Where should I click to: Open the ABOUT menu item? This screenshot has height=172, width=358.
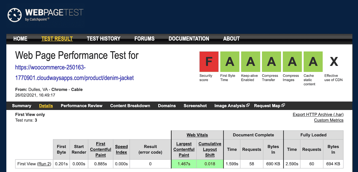[231, 39]
